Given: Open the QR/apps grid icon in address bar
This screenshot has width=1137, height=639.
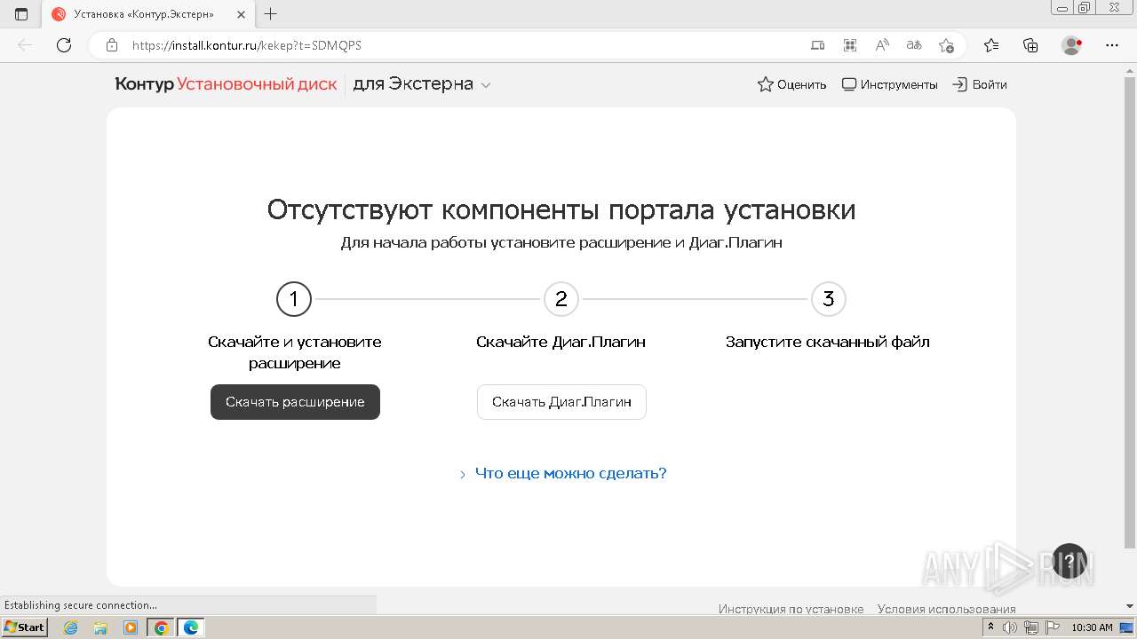Looking at the screenshot, I should pos(850,45).
